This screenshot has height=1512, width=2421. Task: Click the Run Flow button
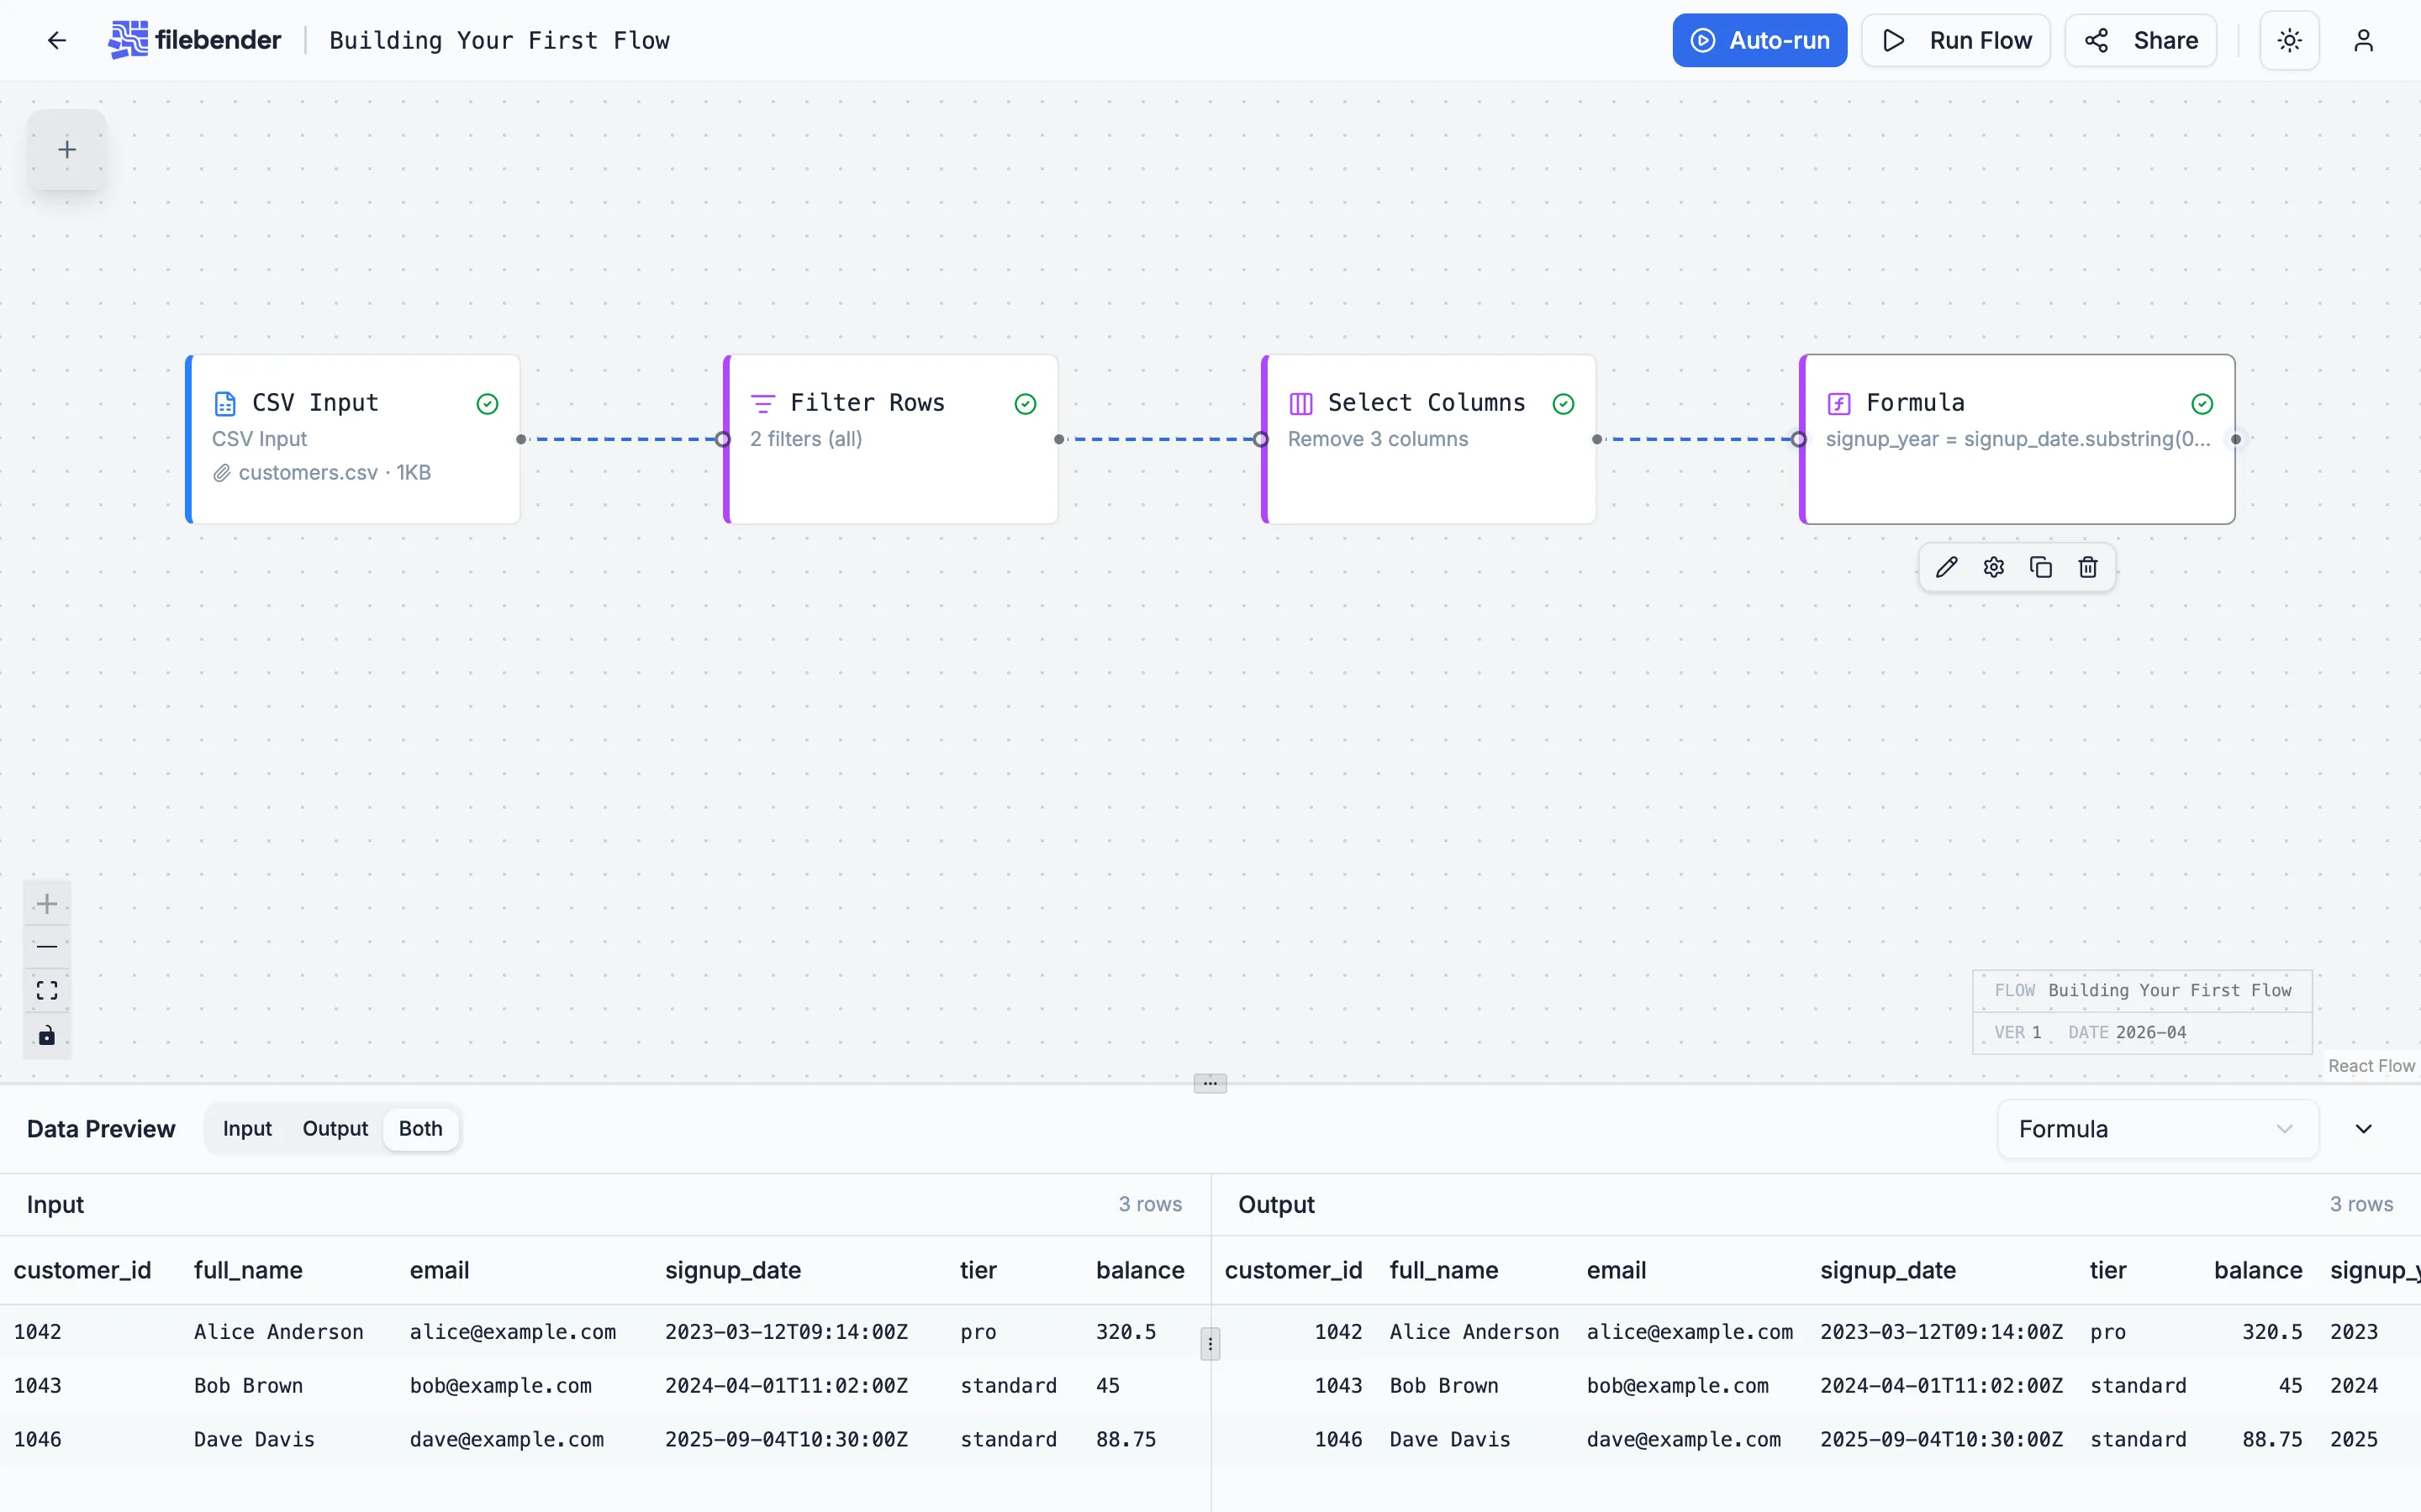pos(1954,40)
